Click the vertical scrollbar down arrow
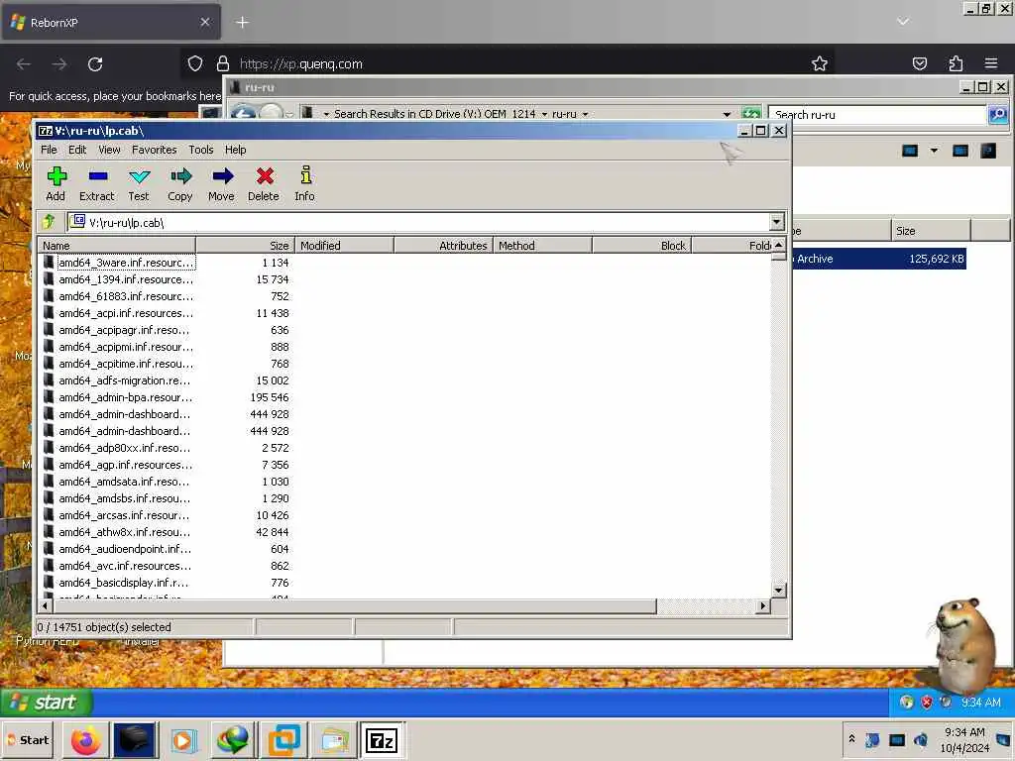 coord(779,591)
